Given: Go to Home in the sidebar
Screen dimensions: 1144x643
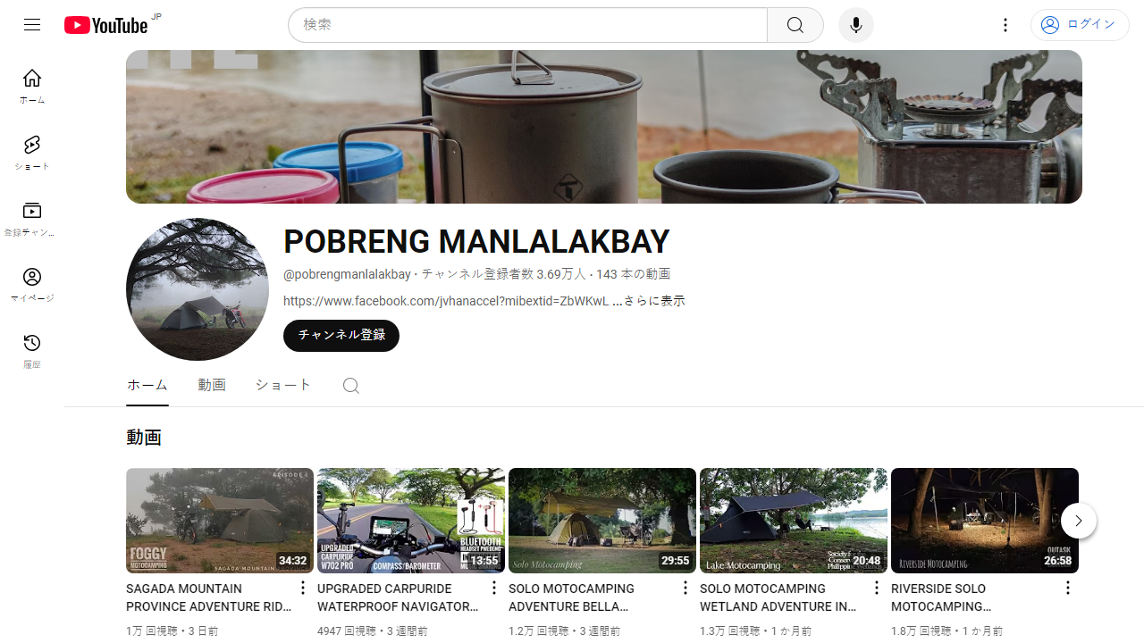Looking at the screenshot, I should tap(32, 87).
